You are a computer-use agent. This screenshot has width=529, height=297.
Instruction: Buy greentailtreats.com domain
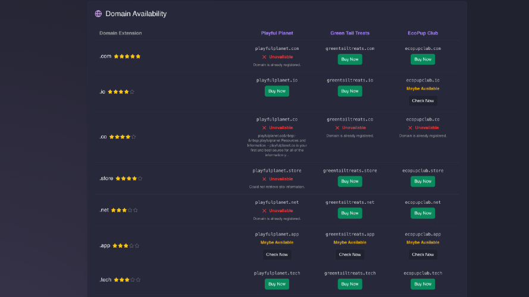[x=350, y=59]
